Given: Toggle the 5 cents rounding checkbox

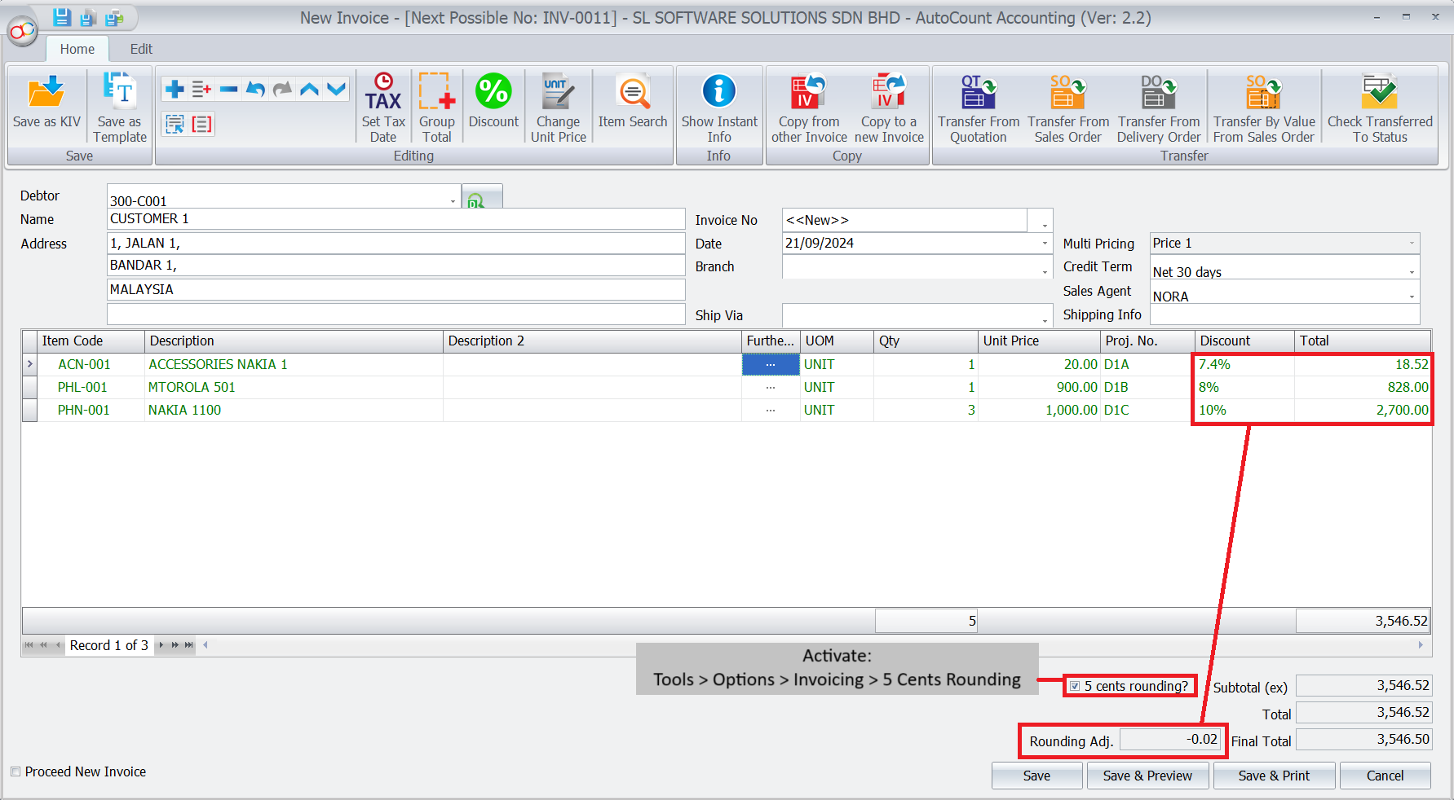Looking at the screenshot, I should tap(1075, 686).
